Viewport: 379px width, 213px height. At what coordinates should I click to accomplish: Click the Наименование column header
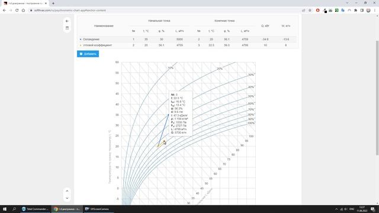(104, 26)
